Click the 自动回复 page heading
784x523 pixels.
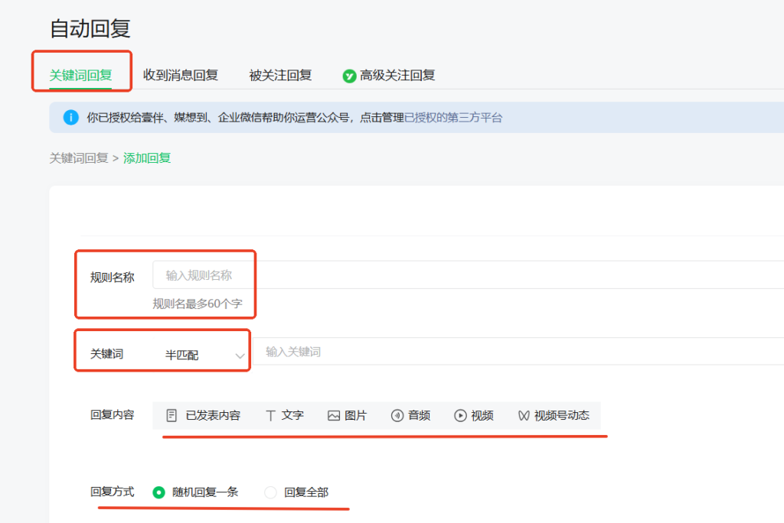[90, 28]
